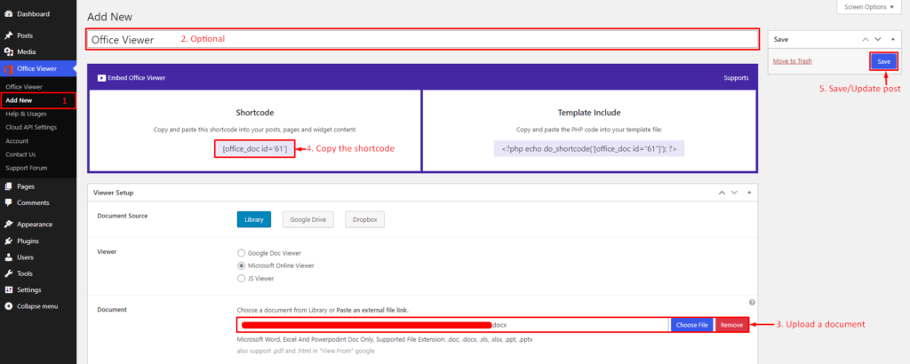Click the Posts pin icon
This screenshot has width=910, height=364.
[x=8, y=36]
